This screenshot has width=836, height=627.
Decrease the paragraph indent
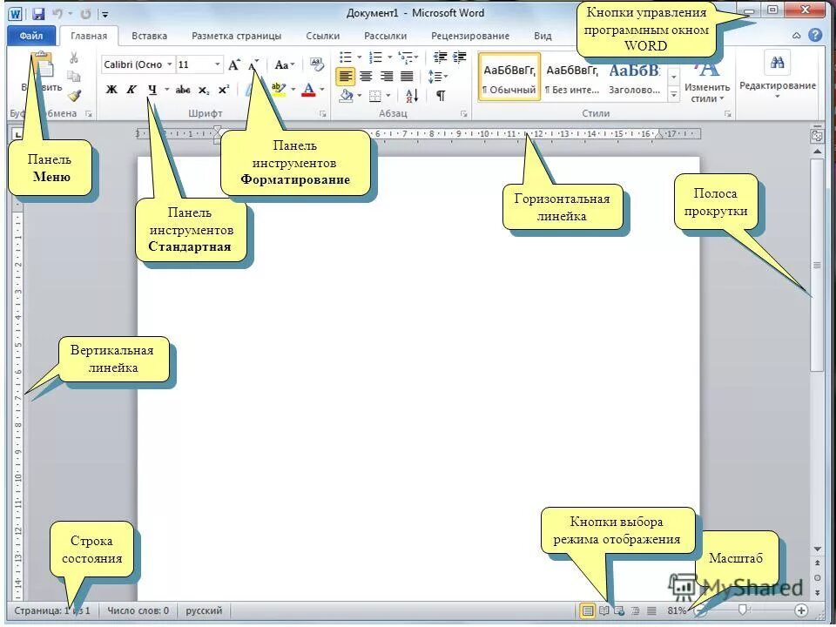[439, 57]
